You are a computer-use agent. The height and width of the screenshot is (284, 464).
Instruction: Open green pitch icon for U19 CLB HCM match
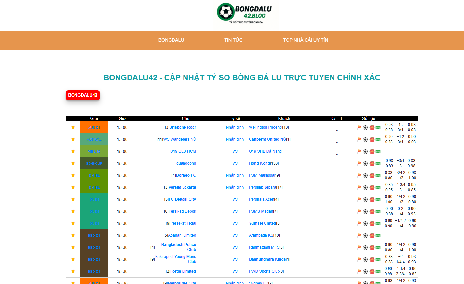tap(378, 152)
